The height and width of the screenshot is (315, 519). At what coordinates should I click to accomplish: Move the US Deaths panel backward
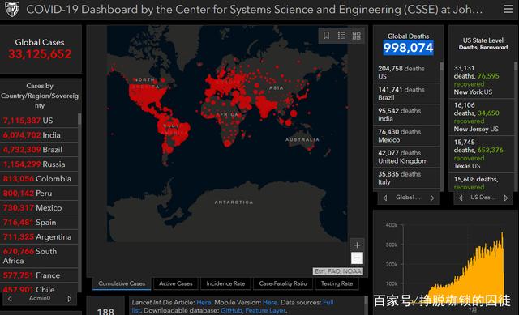click(461, 198)
